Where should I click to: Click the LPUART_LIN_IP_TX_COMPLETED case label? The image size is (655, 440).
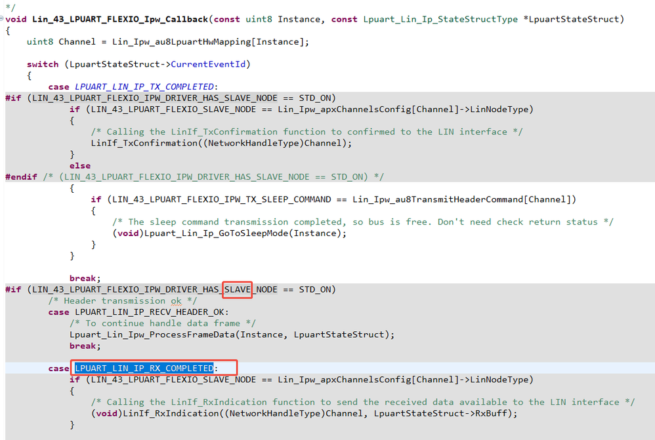pyautogui.click(x=144, y=87)
